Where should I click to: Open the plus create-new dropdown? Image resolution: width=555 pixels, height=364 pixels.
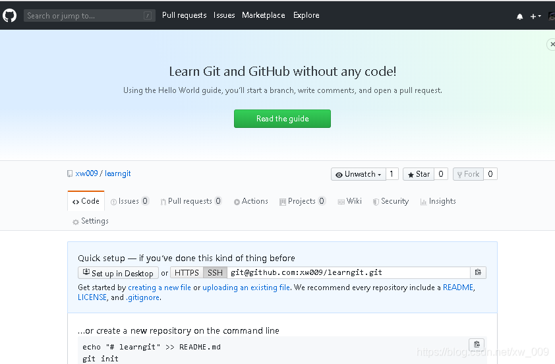tap(535, 16)
